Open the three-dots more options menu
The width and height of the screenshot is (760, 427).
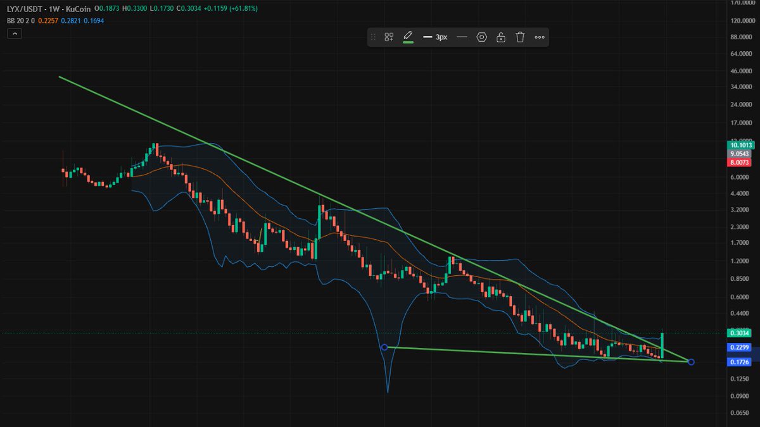tap(540, 37)
